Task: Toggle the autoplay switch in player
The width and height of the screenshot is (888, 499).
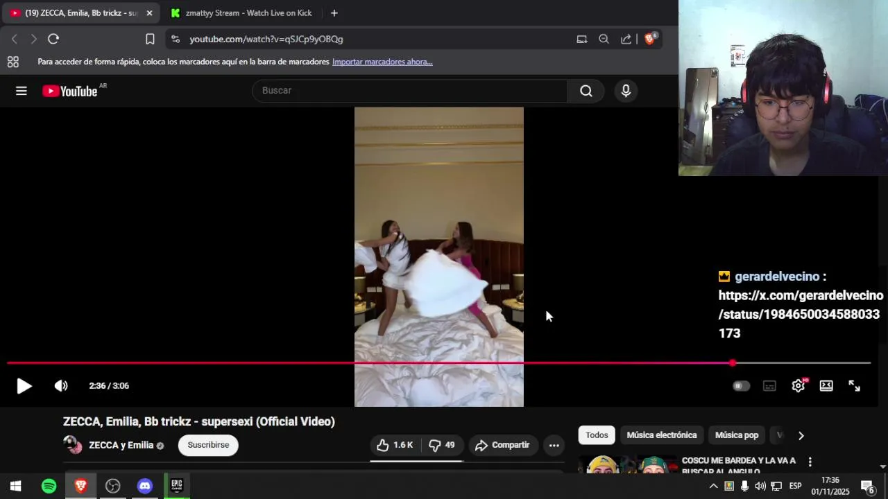Action: (x=741, y=386)
